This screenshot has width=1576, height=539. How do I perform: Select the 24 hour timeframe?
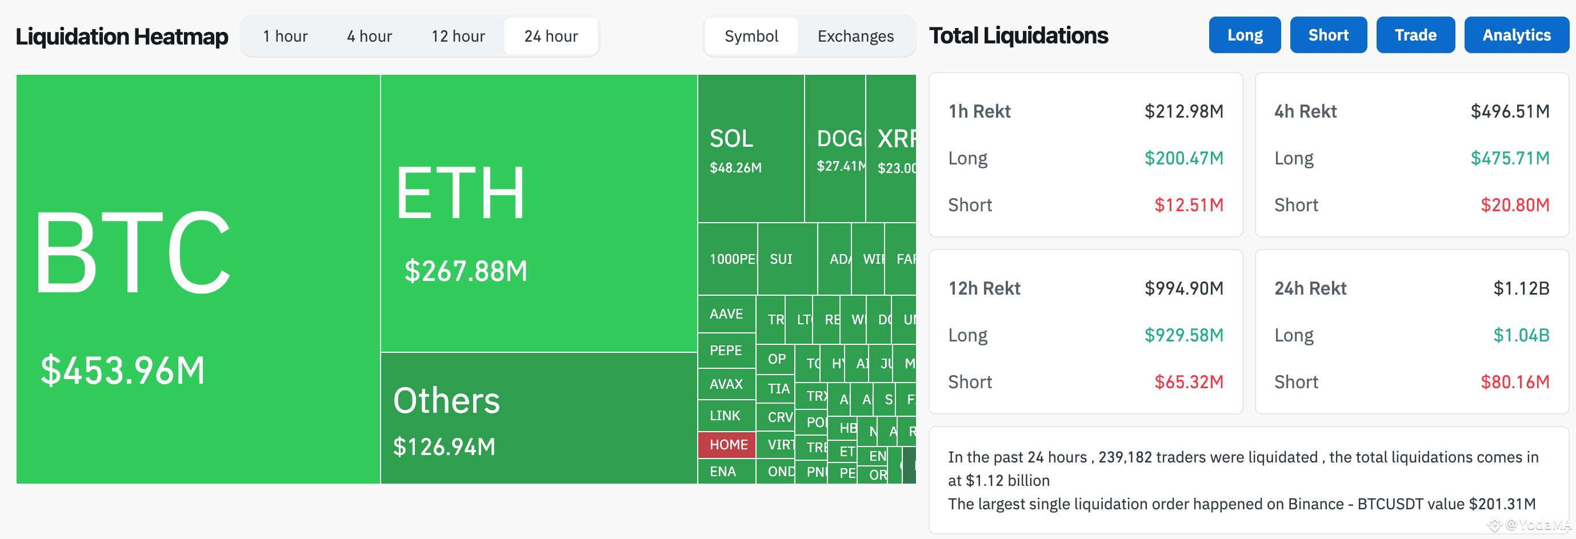tap(551, 36)
